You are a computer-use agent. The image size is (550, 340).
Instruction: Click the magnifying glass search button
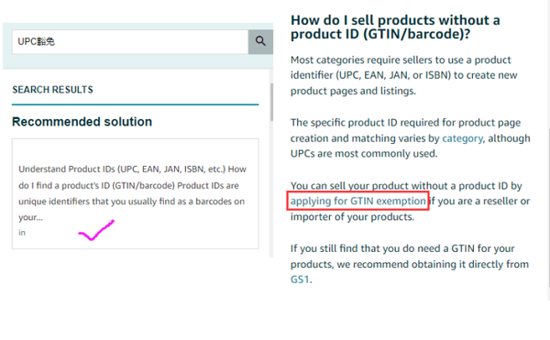[260, 42]
